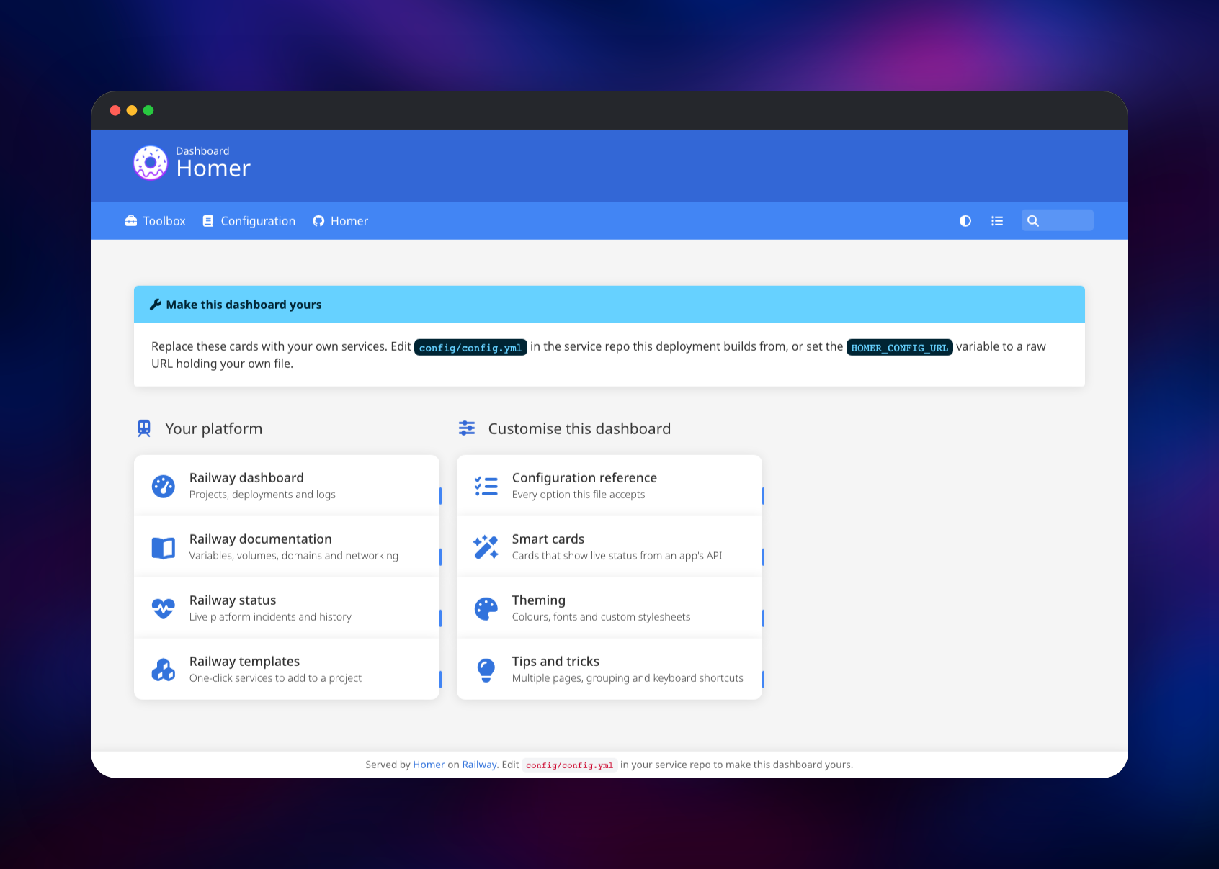
Task: Click the sliders icon by Customise this dashboard
Action: click(467, 428)
